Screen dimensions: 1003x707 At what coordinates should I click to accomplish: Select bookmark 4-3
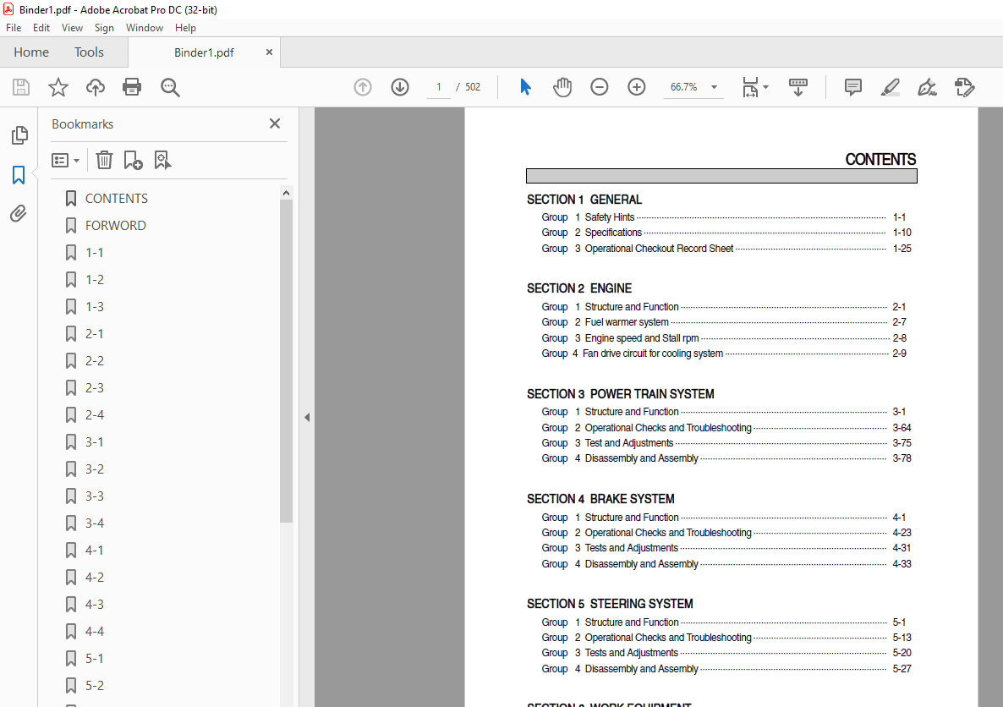(x=95, y=604)
